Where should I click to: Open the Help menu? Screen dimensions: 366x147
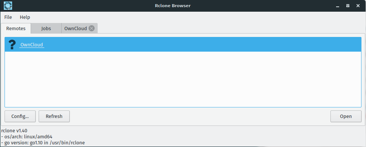[25, 17]
